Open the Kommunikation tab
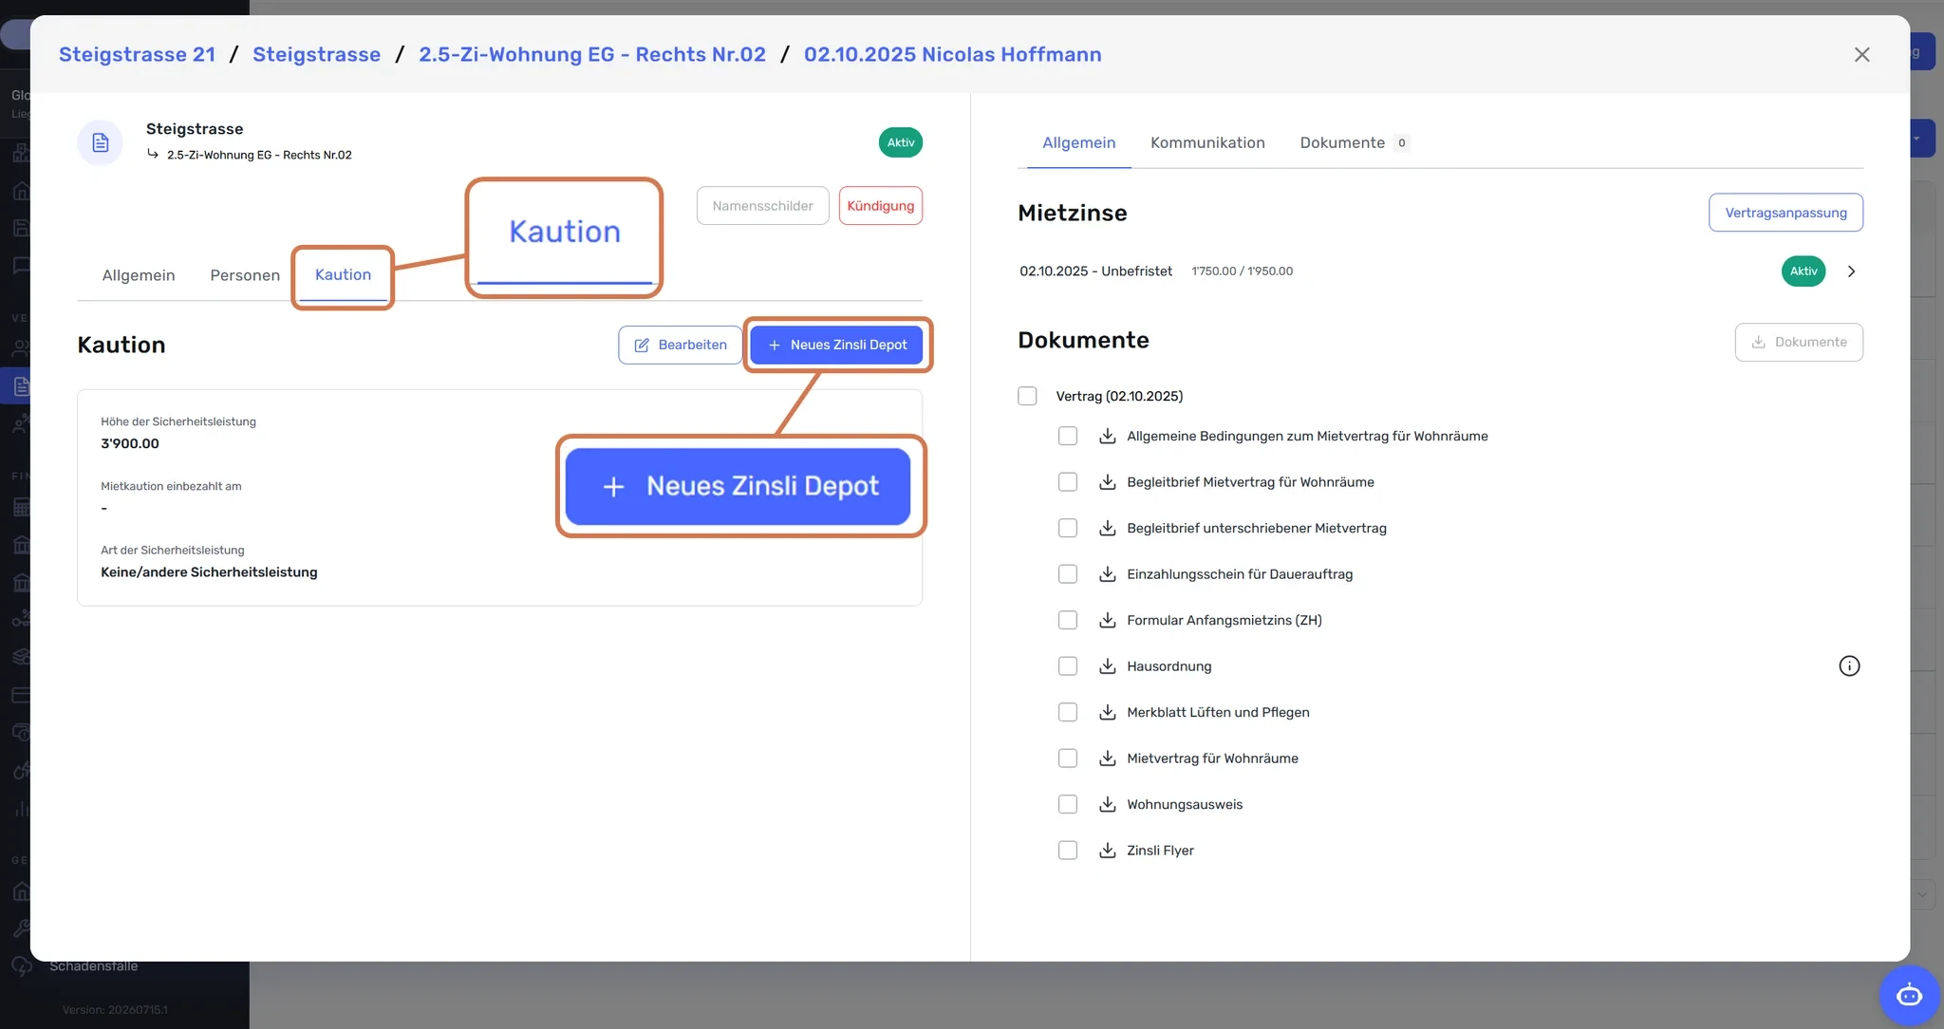This screenshot has width=1944, height=1029. [x=1207, y=142]
